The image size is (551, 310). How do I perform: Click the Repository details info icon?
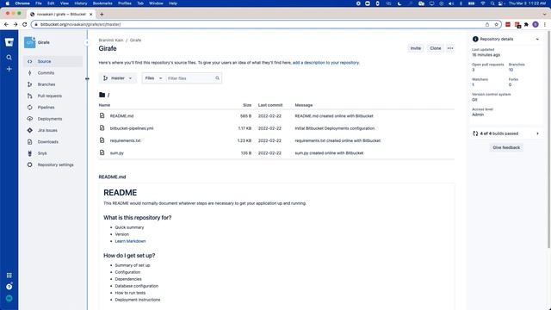click(475, 39)
